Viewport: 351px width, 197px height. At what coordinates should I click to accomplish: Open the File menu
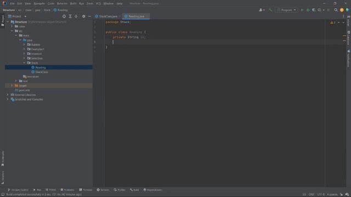tap(12, 4)
